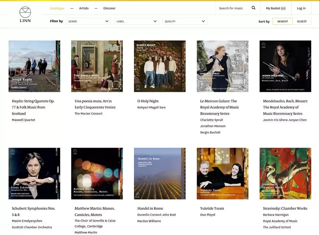Open the Artists menu item
Image resolution: width=320 pixels, height=235 pixels.
(x=84, y=8)
